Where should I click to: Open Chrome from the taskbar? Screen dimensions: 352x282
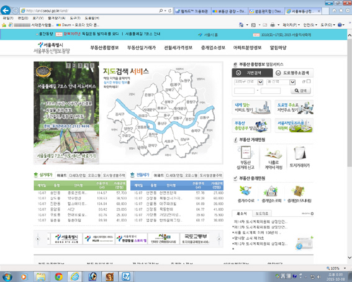[58, 276]
